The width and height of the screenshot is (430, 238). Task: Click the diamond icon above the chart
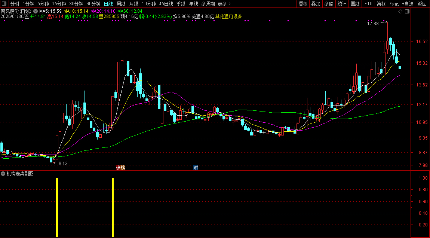coord(400,12)
